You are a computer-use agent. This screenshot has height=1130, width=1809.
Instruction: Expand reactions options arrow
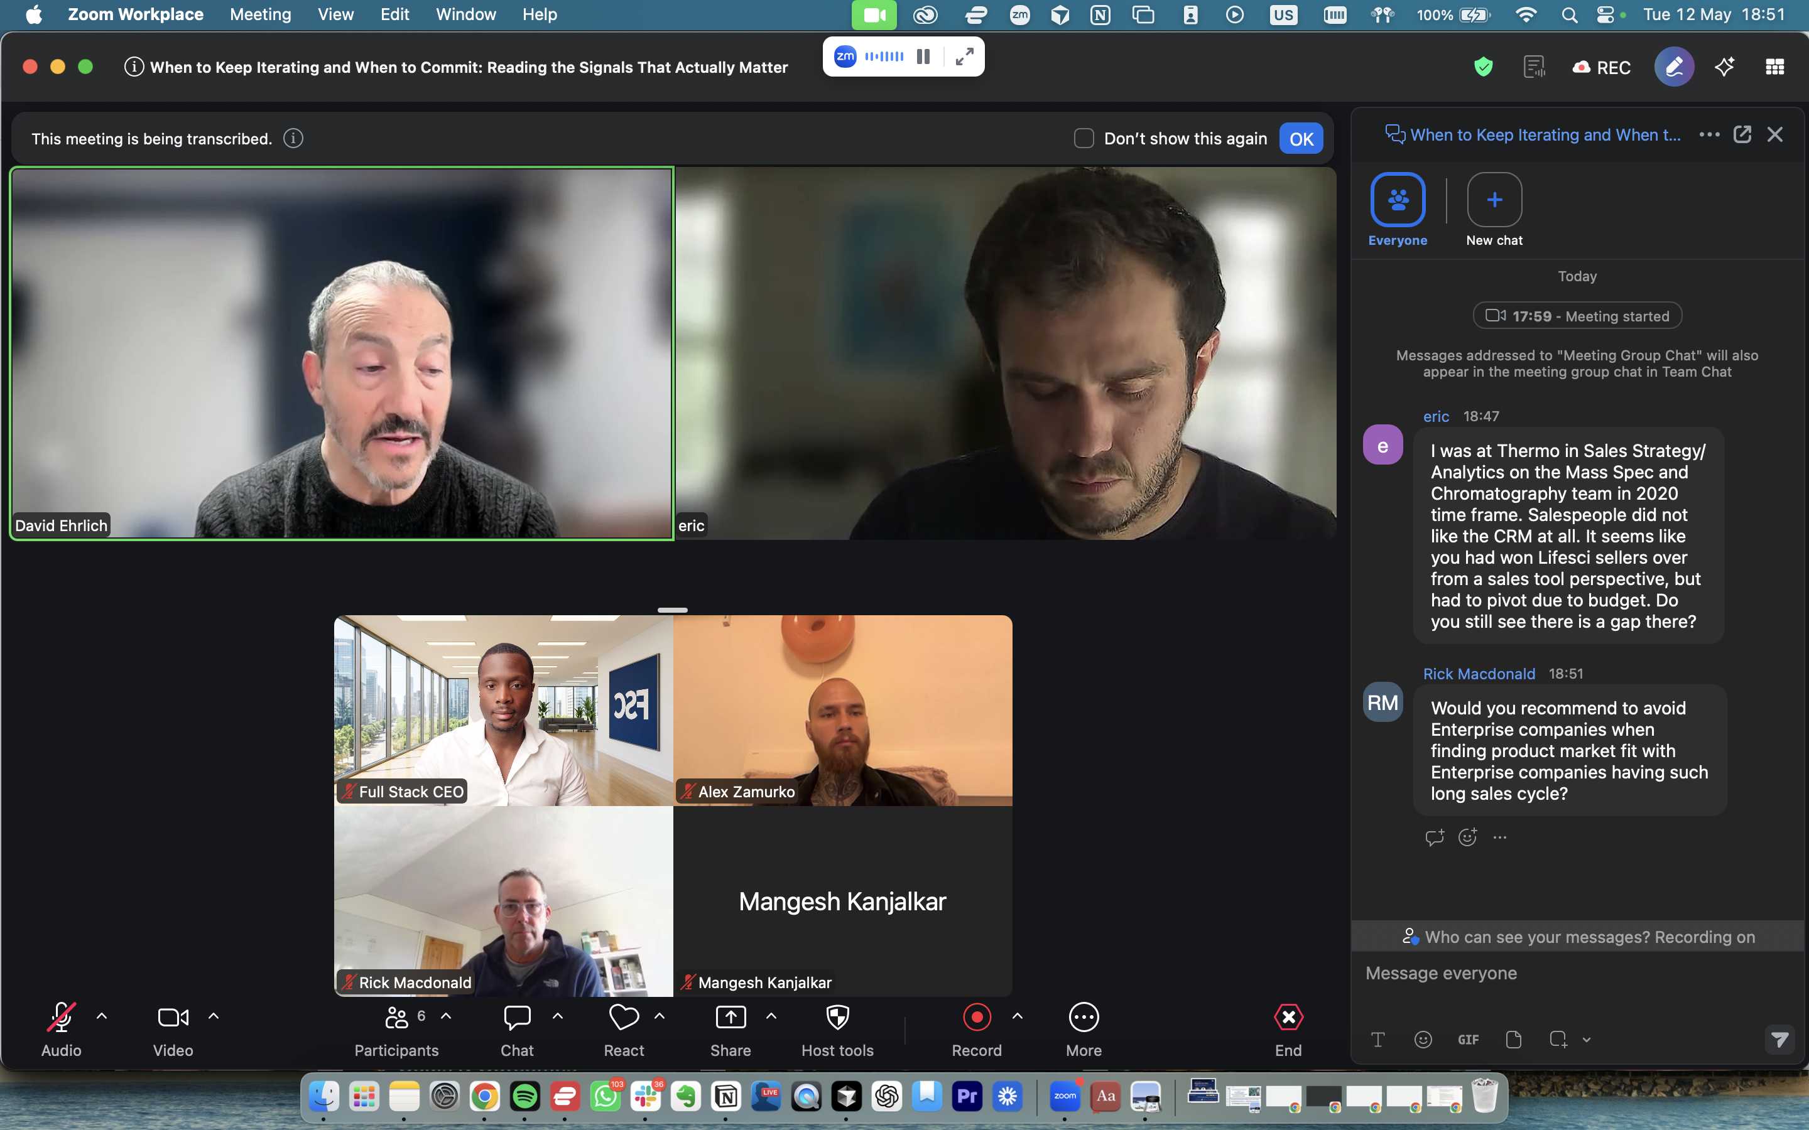click(660, 1016)
